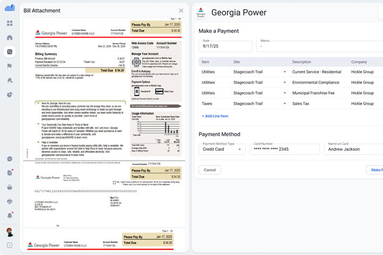Click Hickle Group in the Sales Tax row
The image size is (383, 255).
pyautogui.click(x=362, y=104)
